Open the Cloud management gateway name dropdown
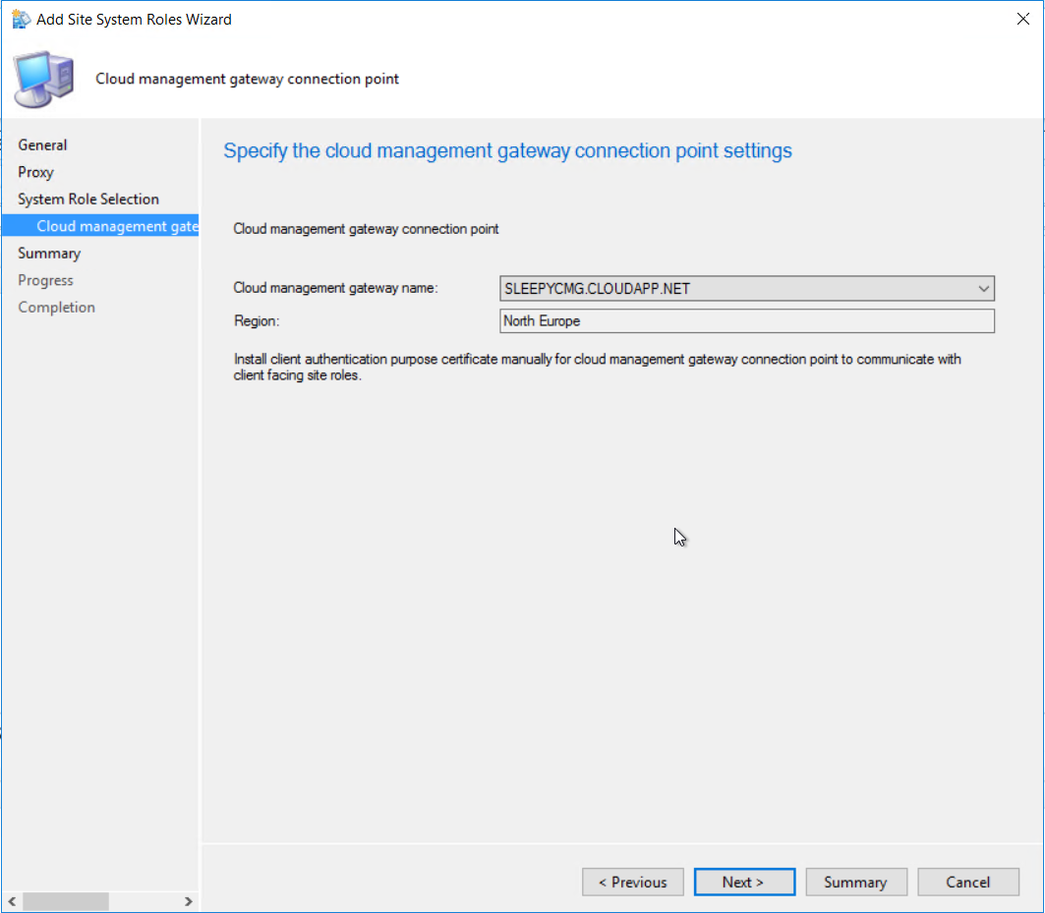Image resolution: width=1045 pixels, height=913 pixels. point(982,288)
